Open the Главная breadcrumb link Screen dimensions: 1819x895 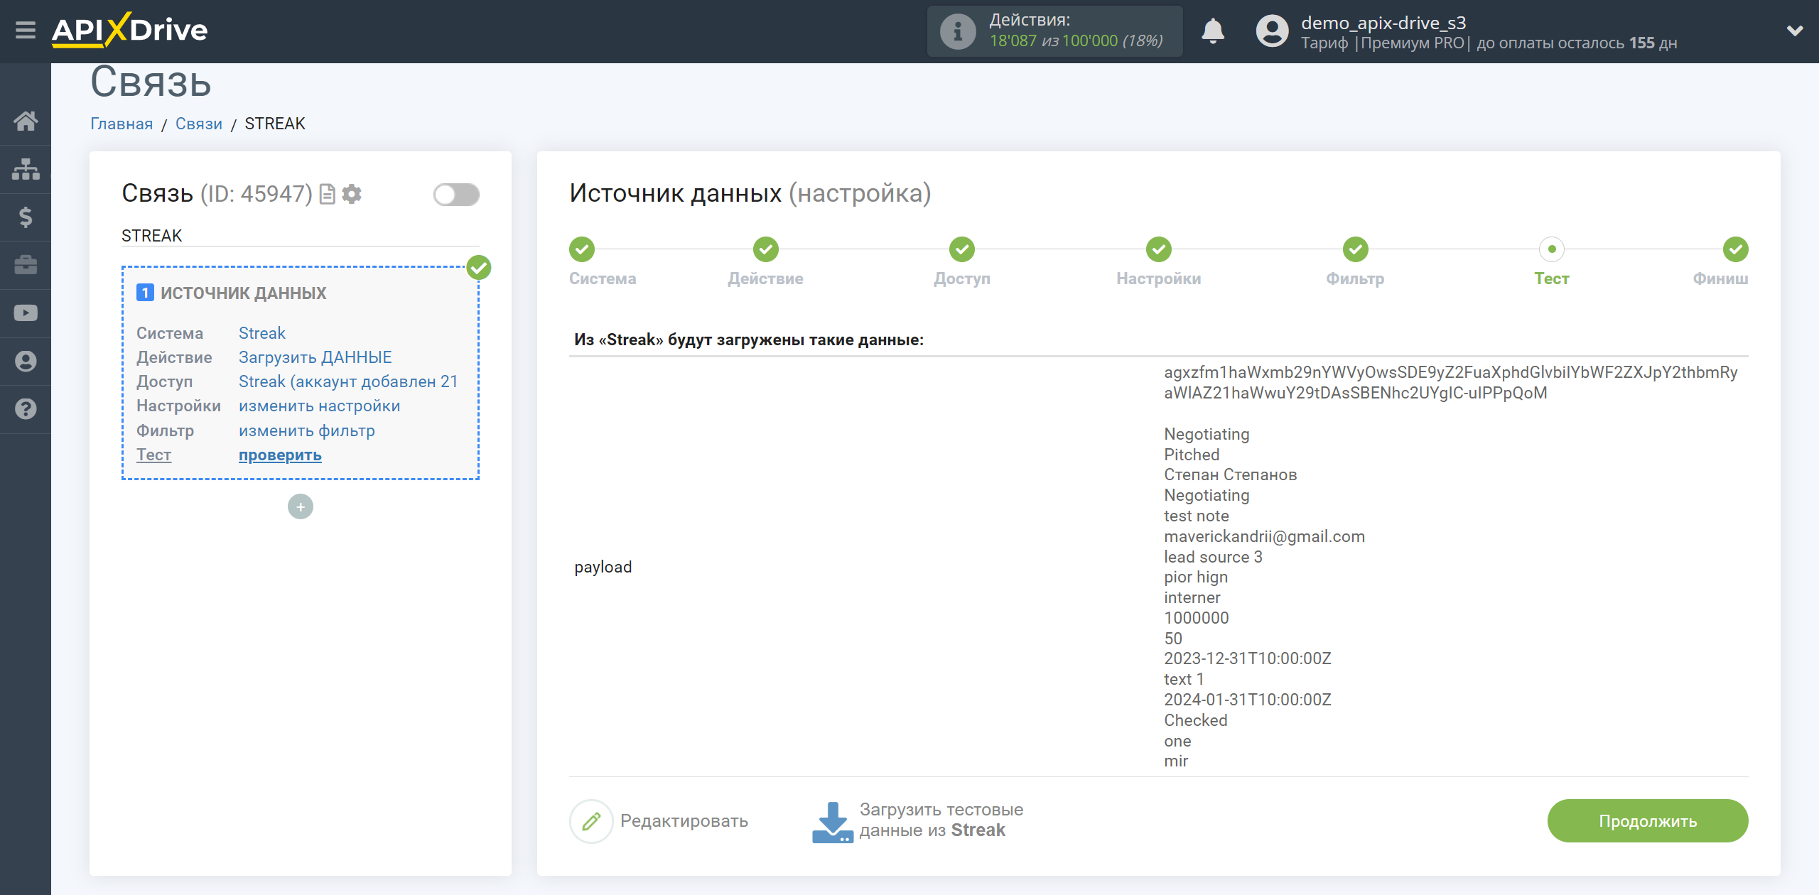(122, 124)
